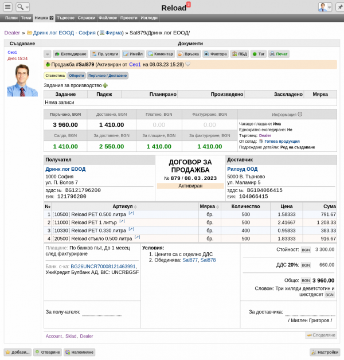
Task: Open Настройки settings button
Action: (x=325, y=352)
